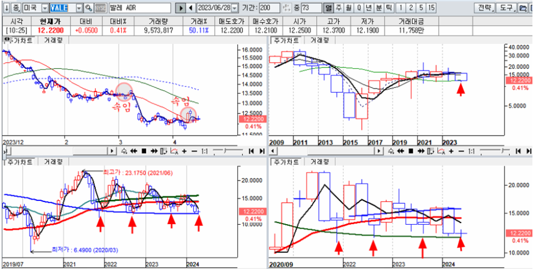Switch to 거래량 tab in bottom-left chart

click(54, 162)
